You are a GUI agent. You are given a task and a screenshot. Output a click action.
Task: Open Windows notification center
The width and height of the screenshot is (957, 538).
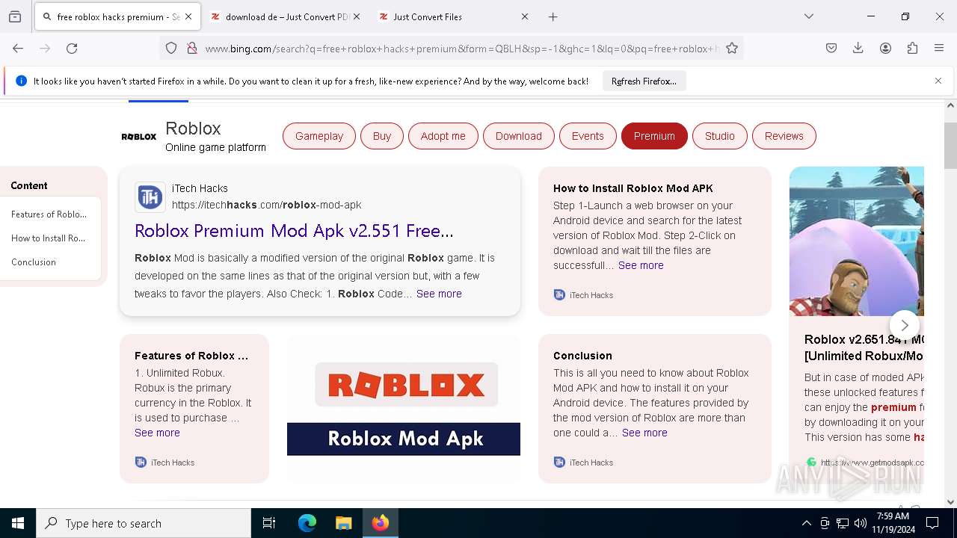[932, 523]
